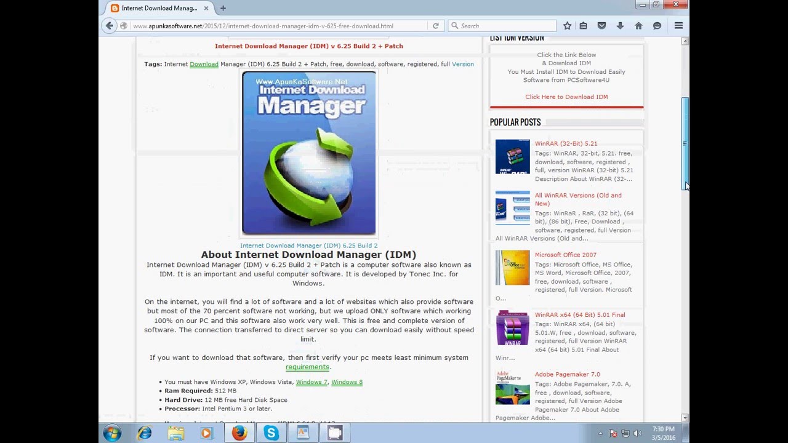Click the About Internet Download Manager (IDM) heading
Screen dimensions: 788x443
[309, 255]
